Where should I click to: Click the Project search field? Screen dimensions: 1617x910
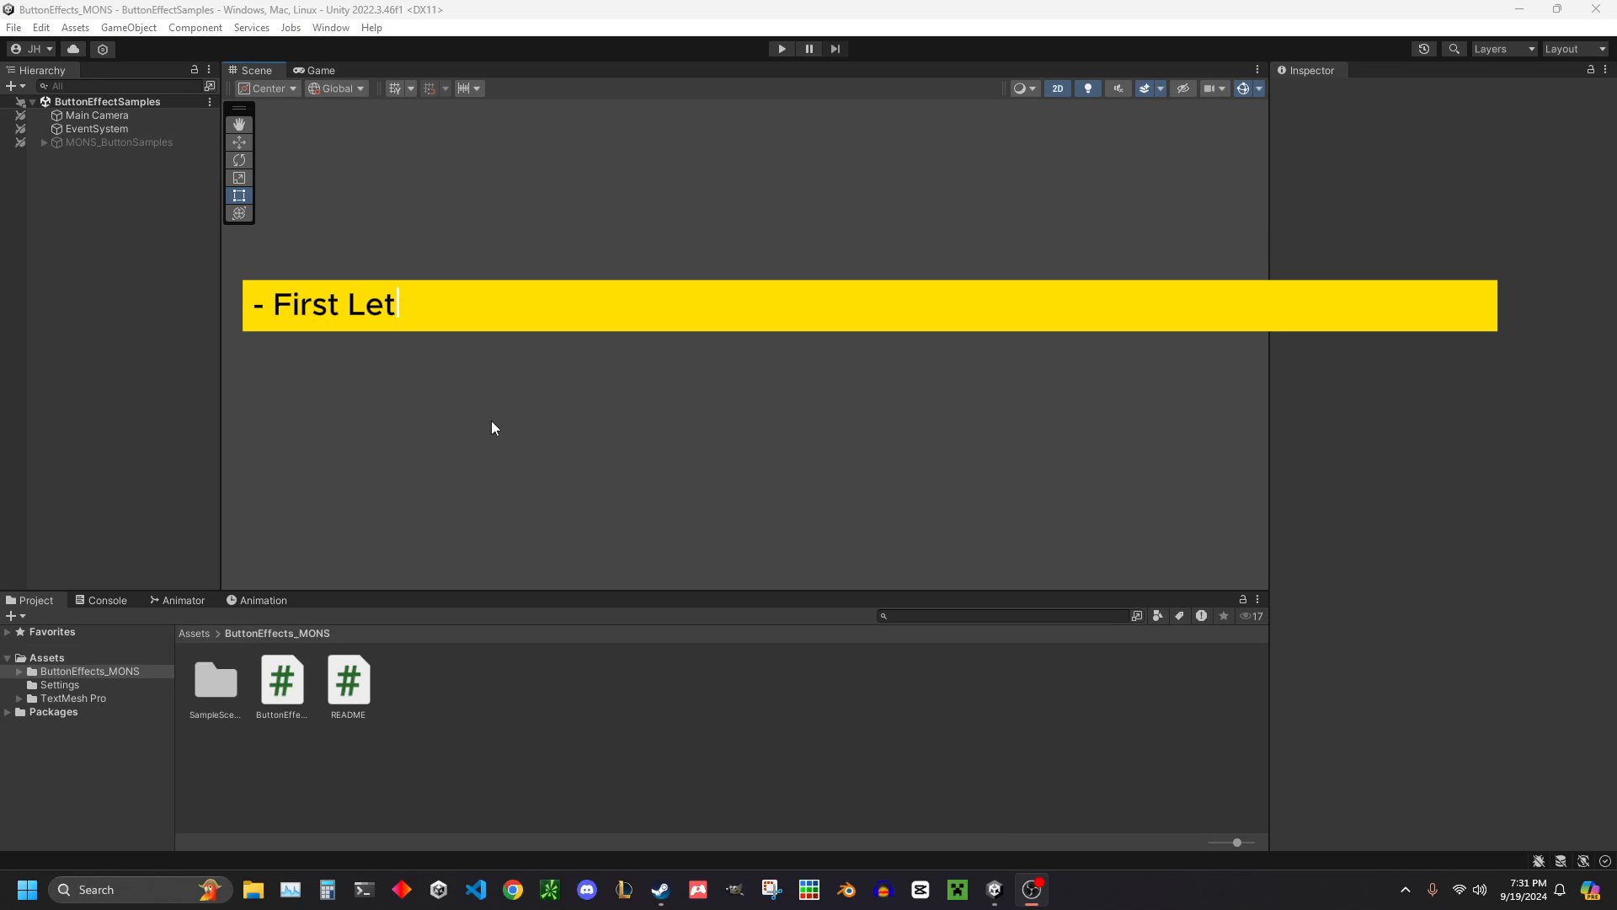tap(1002, 617)
